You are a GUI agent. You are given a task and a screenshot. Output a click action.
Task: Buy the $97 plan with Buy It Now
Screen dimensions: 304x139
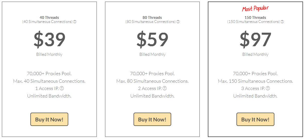click(255, 119)
